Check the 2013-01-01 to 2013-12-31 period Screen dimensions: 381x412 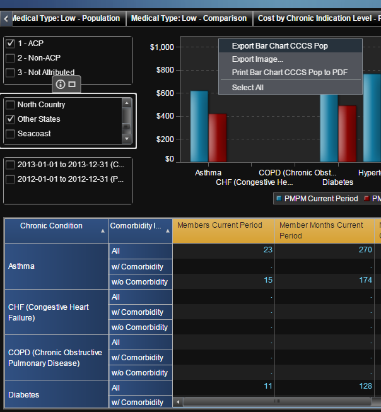[10, 165]
